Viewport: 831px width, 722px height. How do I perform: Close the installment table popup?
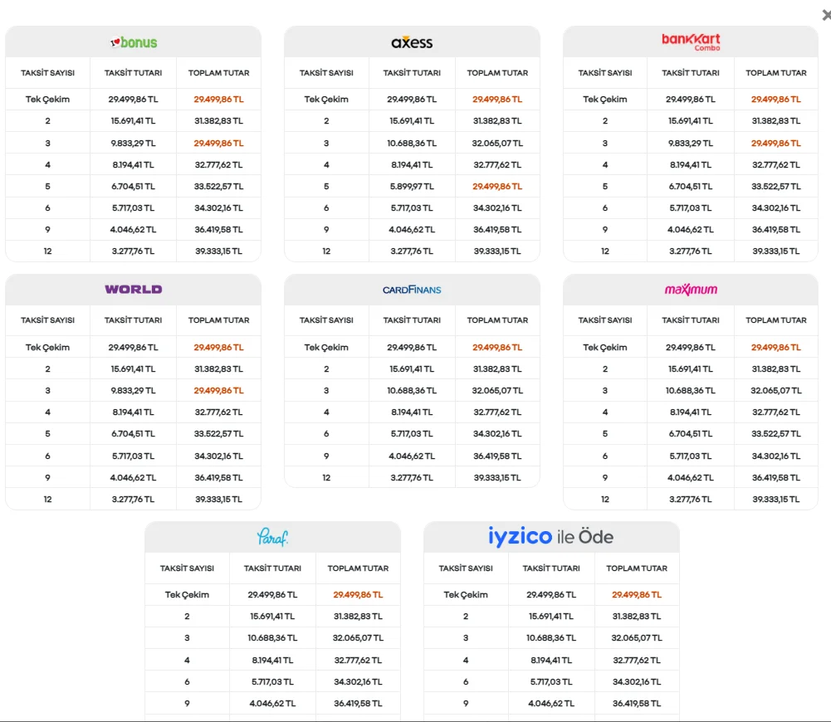click(x=826, y=16)
